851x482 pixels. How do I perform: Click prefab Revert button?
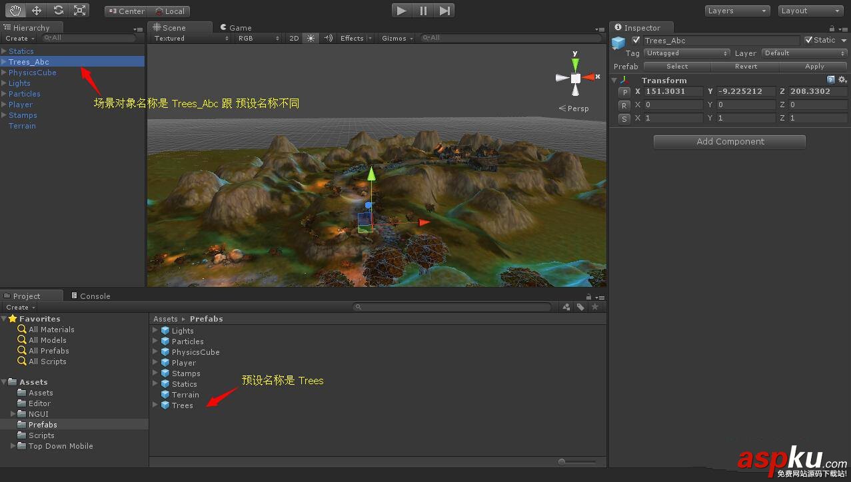pyautogui.click(x=746, y=67)
